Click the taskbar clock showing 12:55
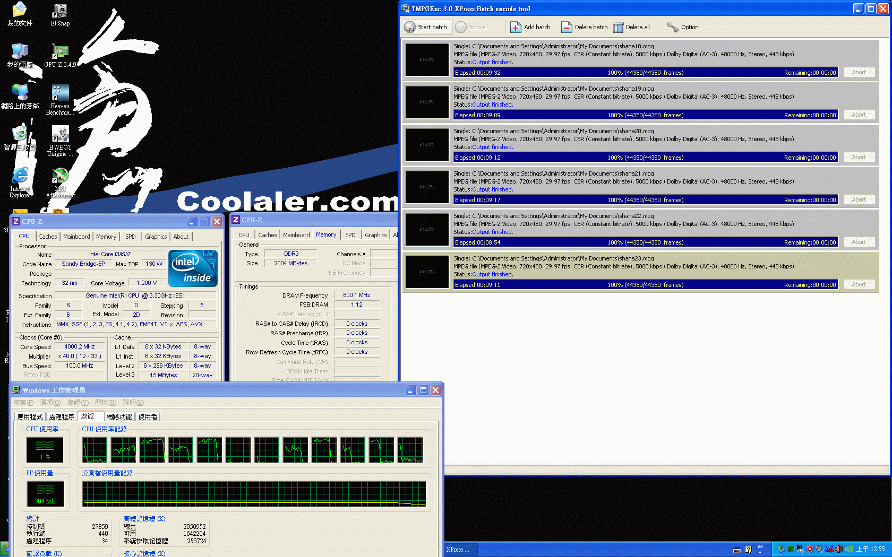The image size is (892, 557). click(x=871, y=549)
